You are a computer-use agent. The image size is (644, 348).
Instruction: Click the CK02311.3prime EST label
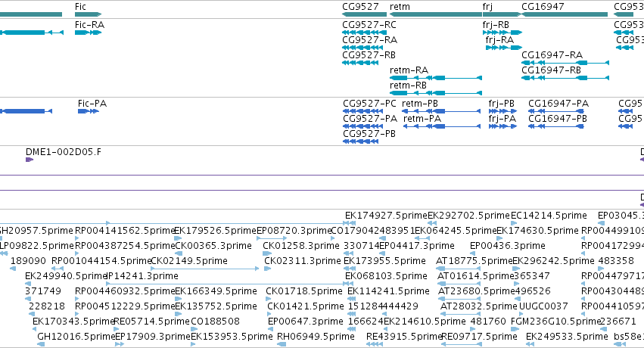[x=303, y=261]
